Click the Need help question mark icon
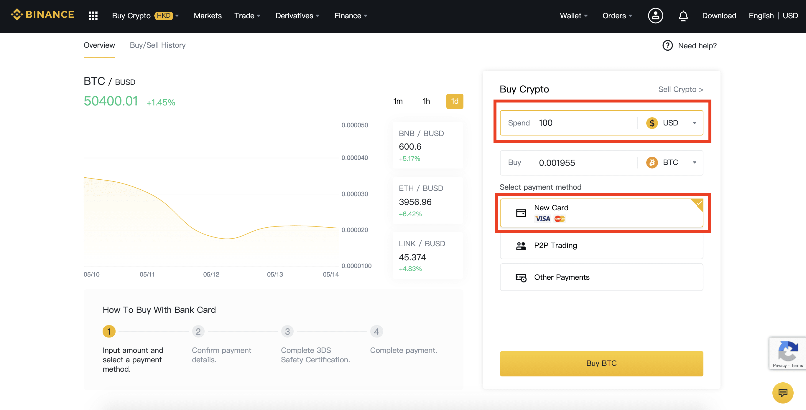The image size is (806, 410). (x=667, y=46)
